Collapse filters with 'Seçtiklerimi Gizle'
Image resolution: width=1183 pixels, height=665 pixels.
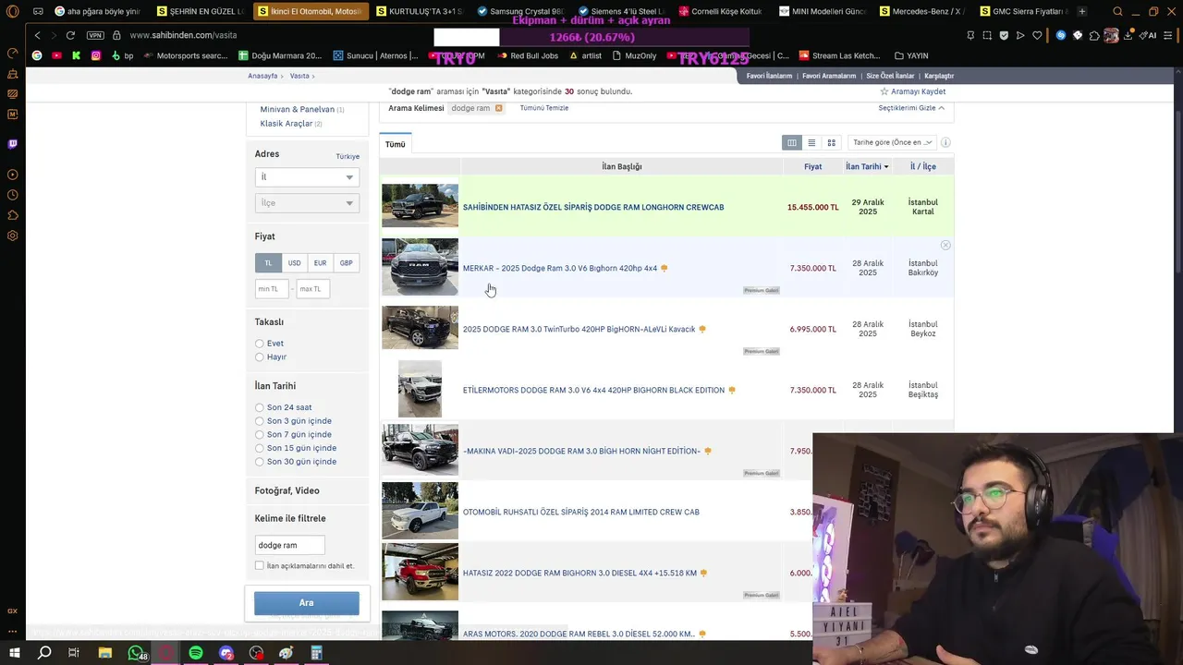tap(911, 108)
